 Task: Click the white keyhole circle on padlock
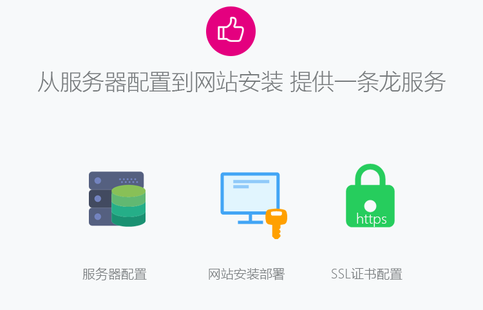370,206
